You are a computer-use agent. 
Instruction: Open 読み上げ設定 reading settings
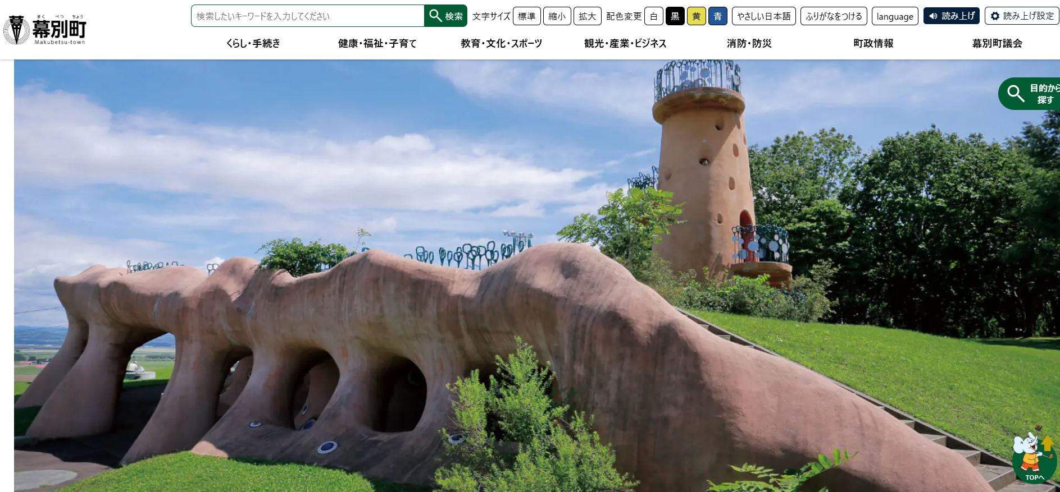point(1022,16)
